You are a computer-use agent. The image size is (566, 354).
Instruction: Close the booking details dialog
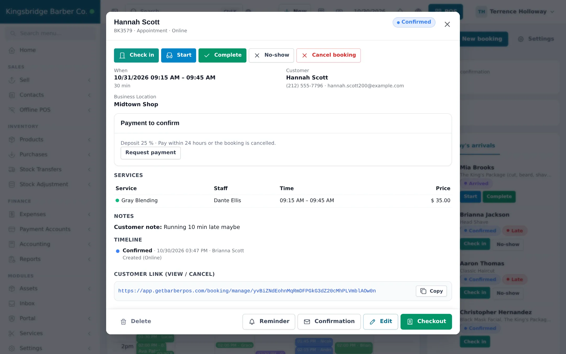click(x=447, y=24)
